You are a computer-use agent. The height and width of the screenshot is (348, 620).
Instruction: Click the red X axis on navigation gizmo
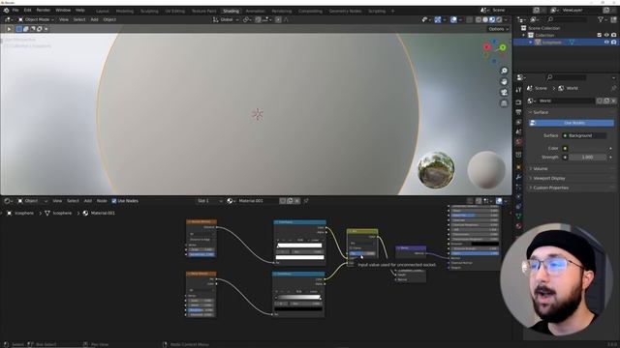(x=486, y=47)
